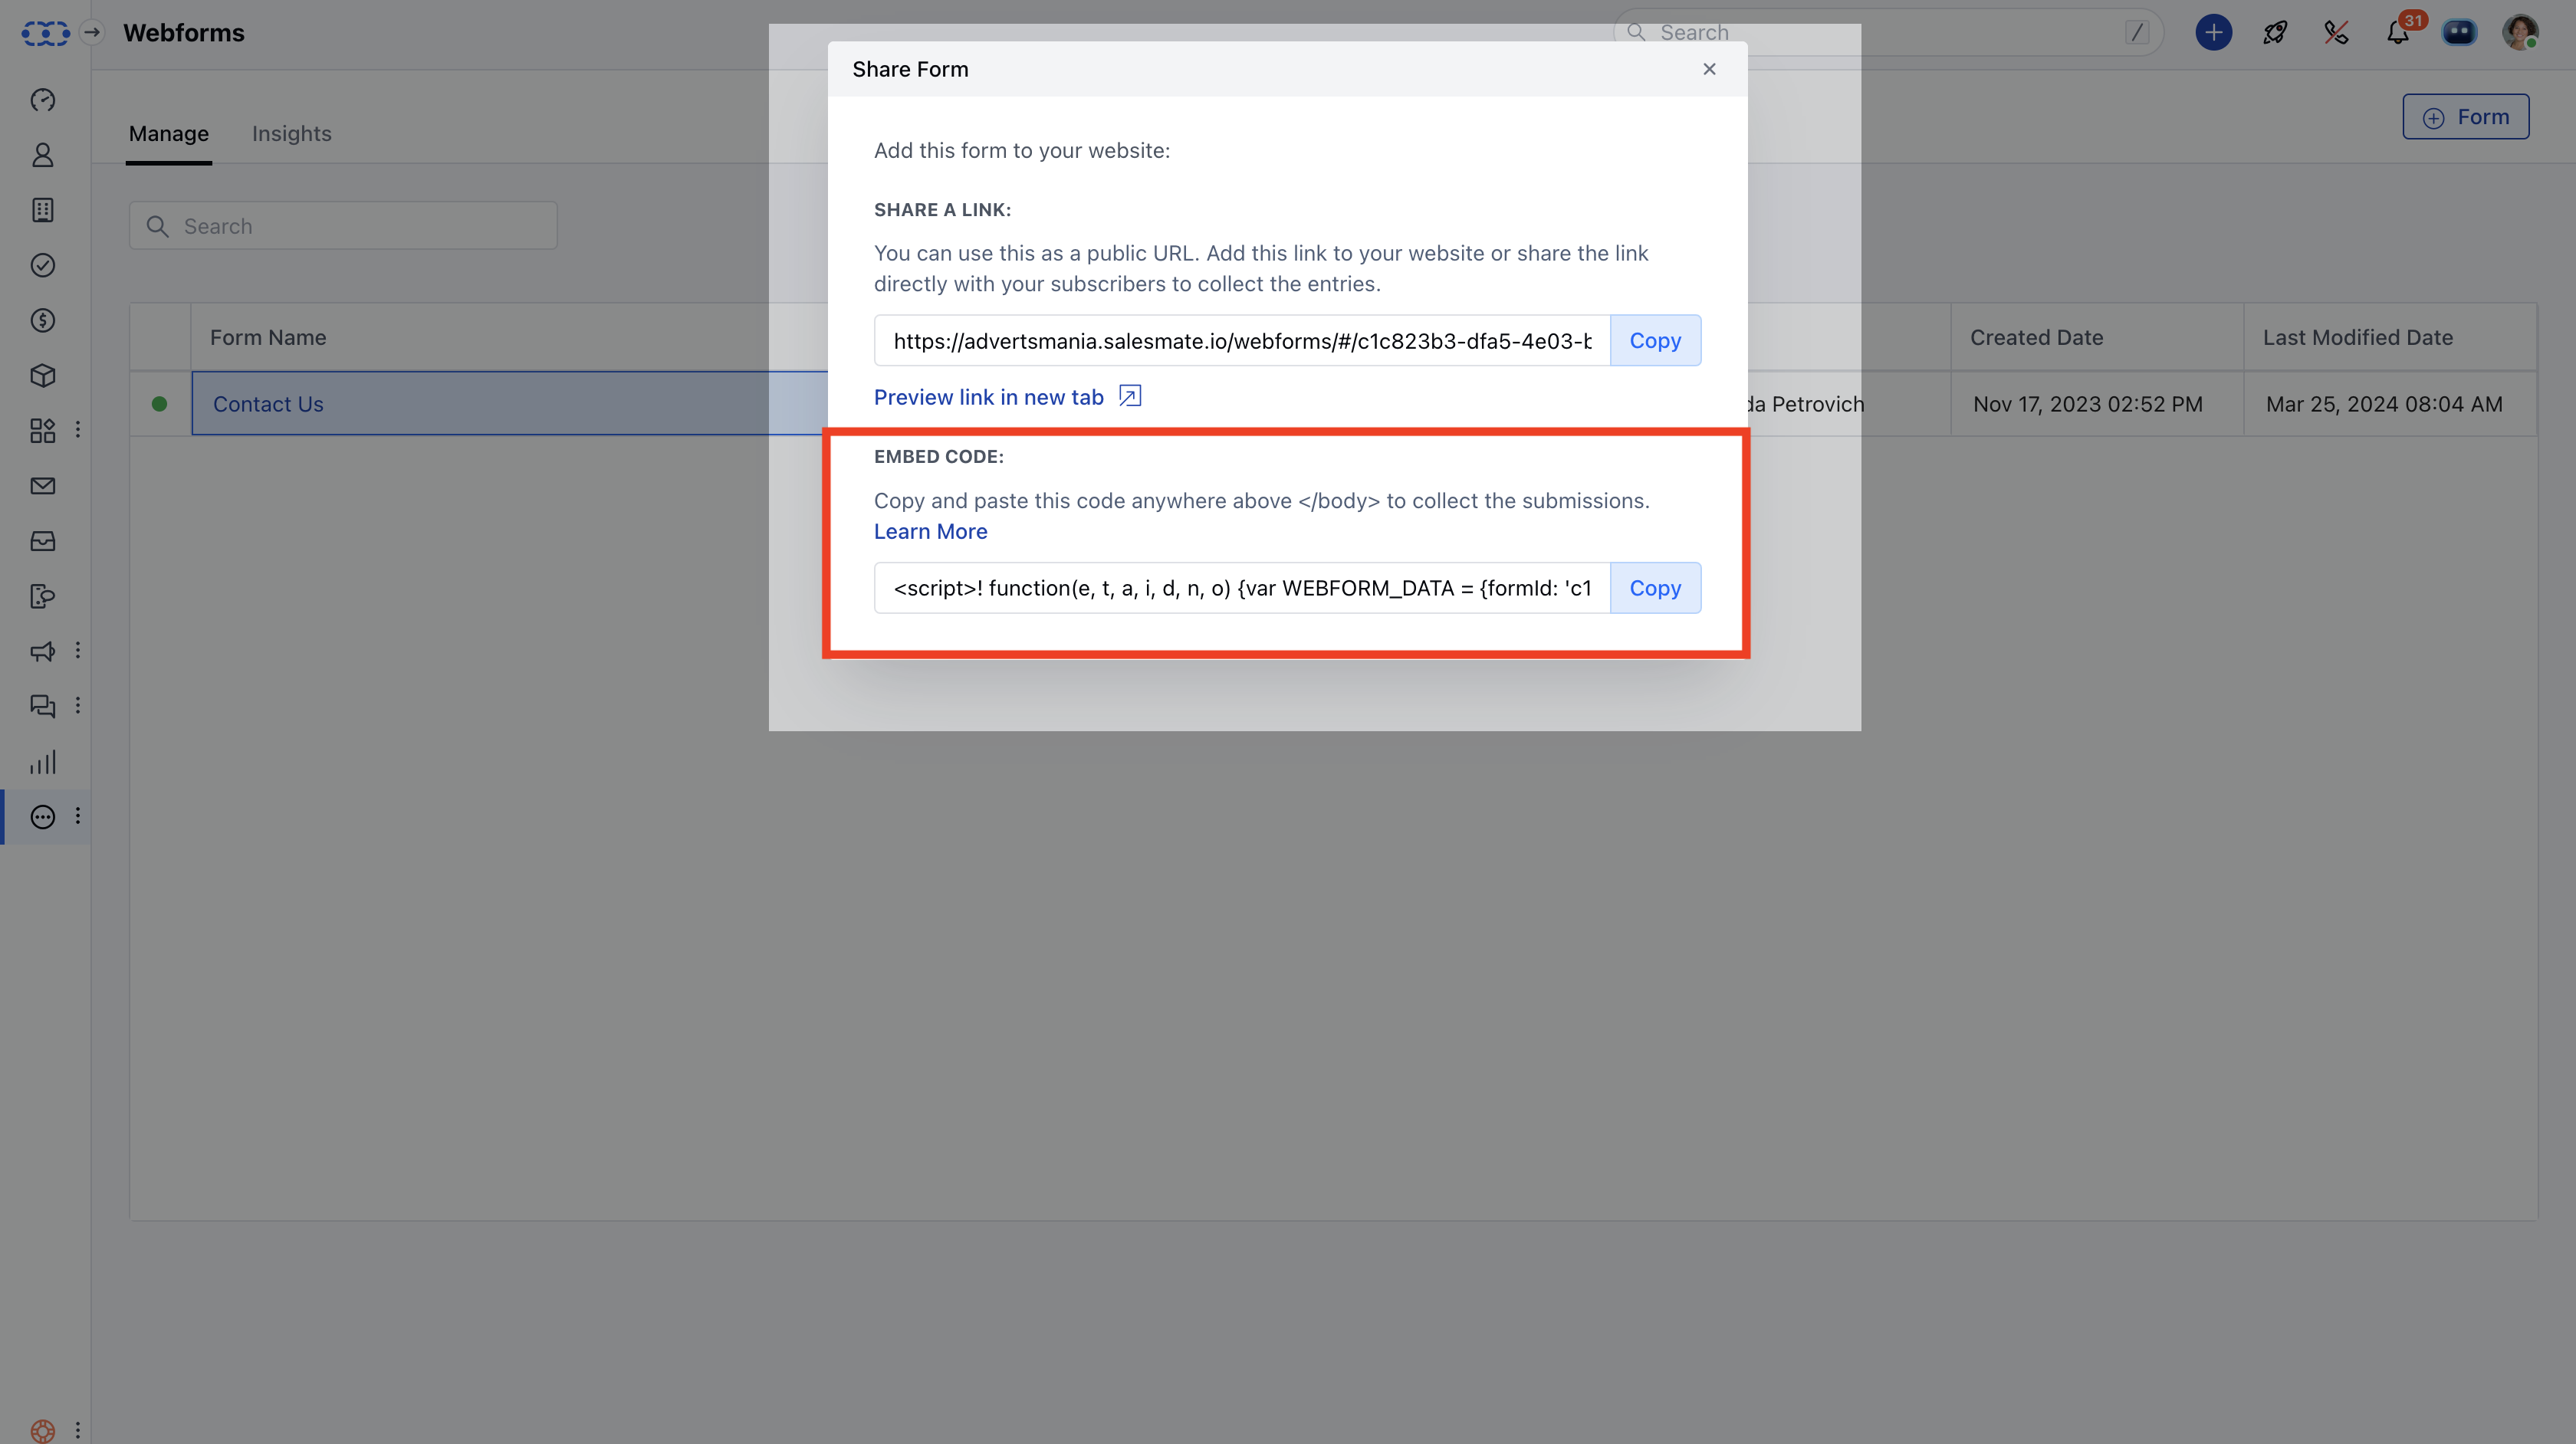This screenshot has height=1444, width=2576.
Task: Open the rocket setup icon in top bar
Action: click(x=2275, y=33)
